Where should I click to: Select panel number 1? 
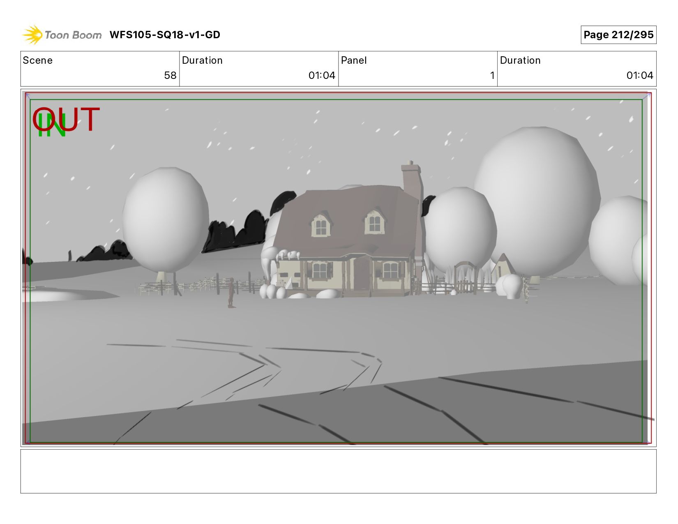[x=492, y=76]
